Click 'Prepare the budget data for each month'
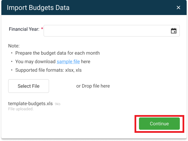188x141 pixels. tap(58, 53)
